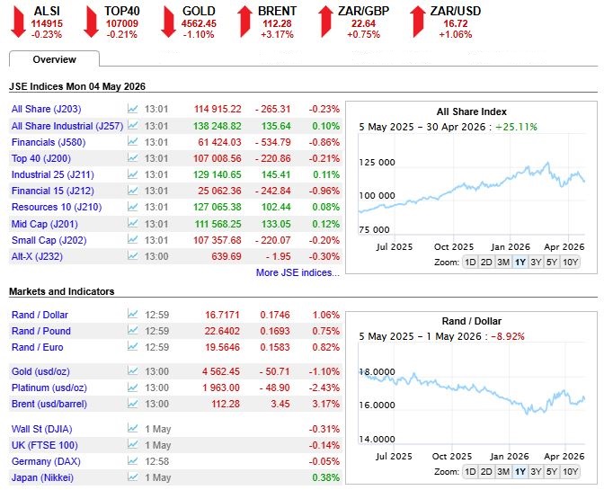Click the All Share Index line chart
This screenshot has width=604, height=490.
(x=472, y=184)
